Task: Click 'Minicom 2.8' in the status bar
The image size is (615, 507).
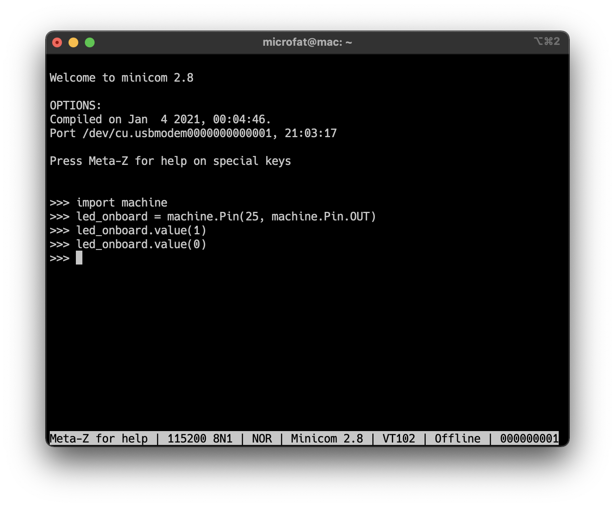Action: [x=327, y=438]
